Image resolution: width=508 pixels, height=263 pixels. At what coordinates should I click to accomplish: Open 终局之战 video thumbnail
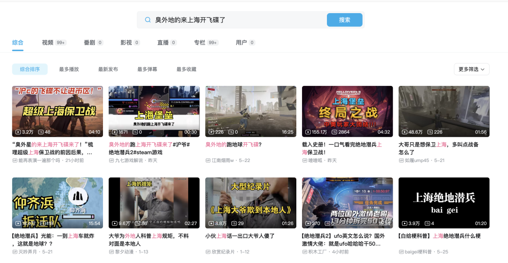[x=347, y=111]
